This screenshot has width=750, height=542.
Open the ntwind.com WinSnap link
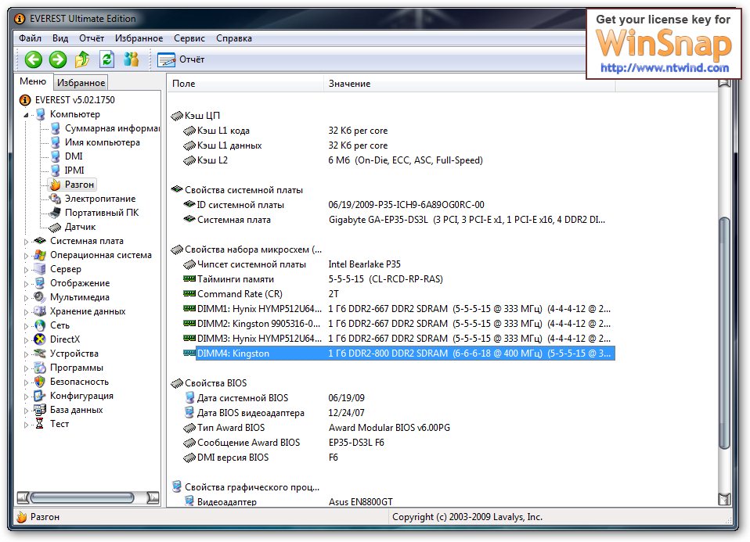click(665, 68)
